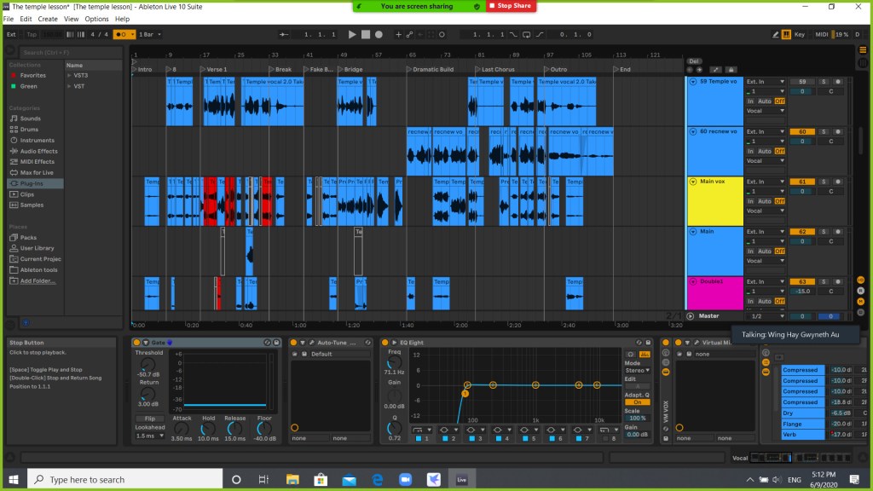Open Ext. In input dropdown on Main track
Screen dimensions: 873x491
(x=765, y=231)
